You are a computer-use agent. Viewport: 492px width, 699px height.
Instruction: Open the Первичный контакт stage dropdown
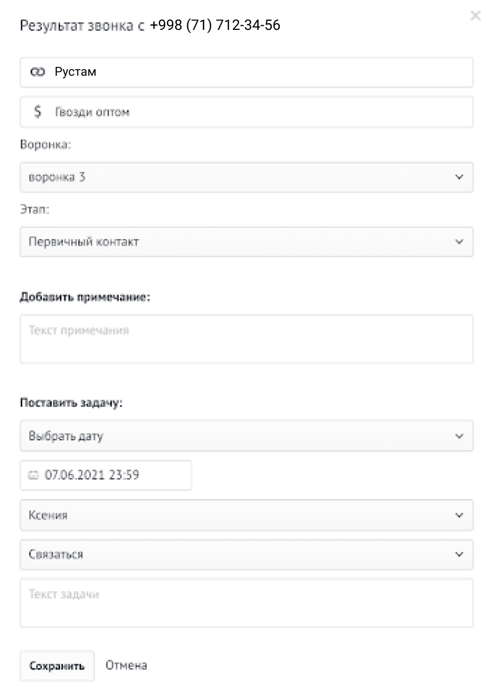[232, 242]
